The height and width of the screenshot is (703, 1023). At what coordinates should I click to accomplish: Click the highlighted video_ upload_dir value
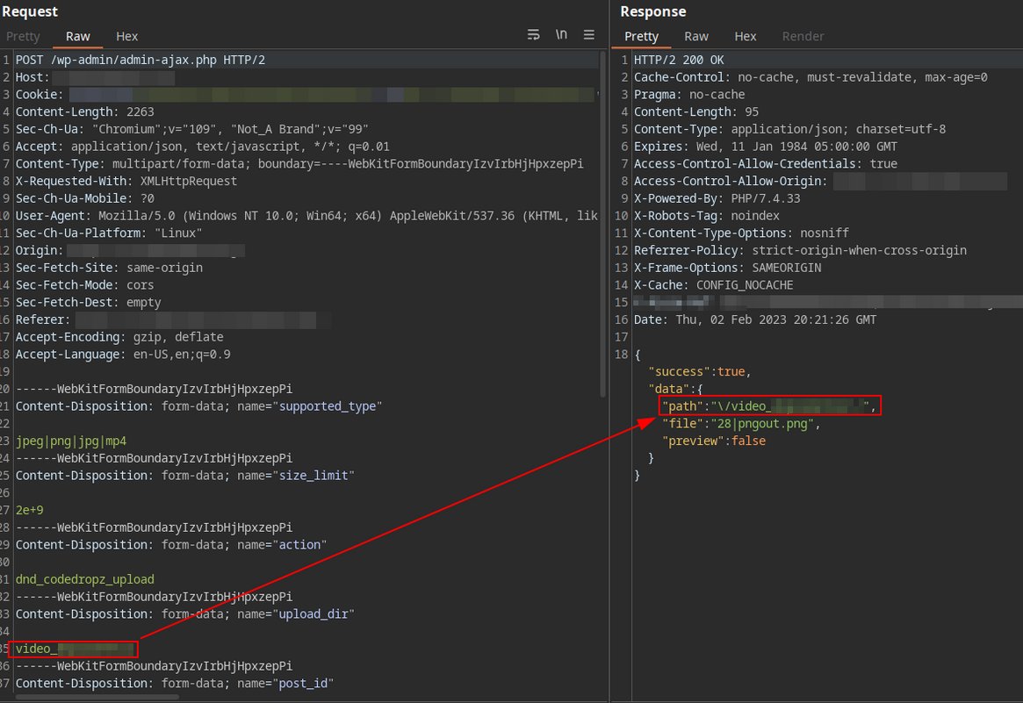(74, 649)
